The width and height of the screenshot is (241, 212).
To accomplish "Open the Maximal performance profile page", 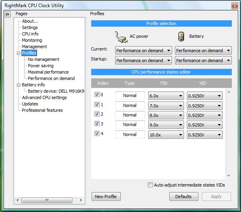I will coord(48,72).
